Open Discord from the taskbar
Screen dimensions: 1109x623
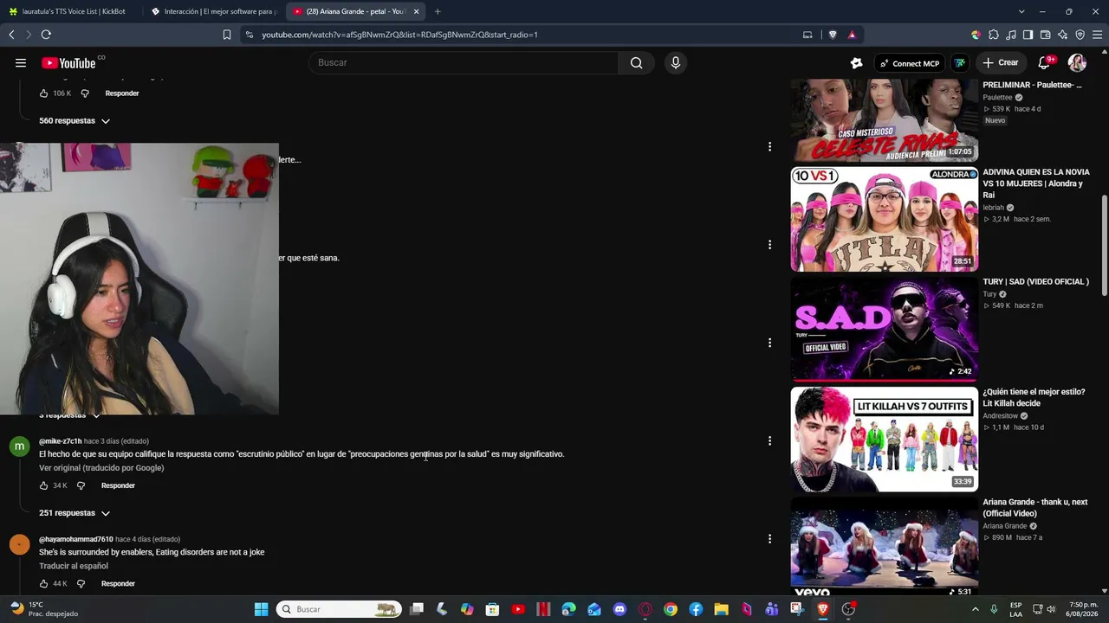coord(619,609)
